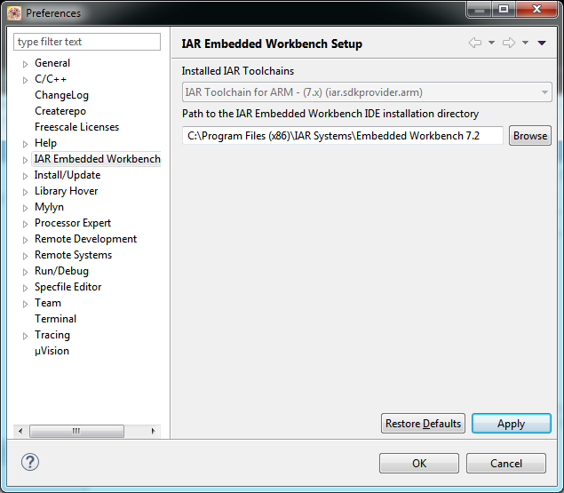Maximize the Preferences window
The image size is (564, 493).
[x=504, y=9]
